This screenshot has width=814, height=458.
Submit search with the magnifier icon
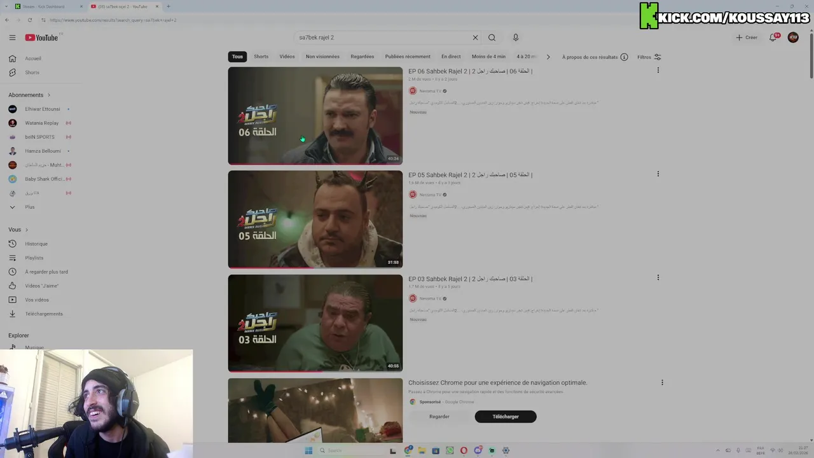tap(492, 38)
